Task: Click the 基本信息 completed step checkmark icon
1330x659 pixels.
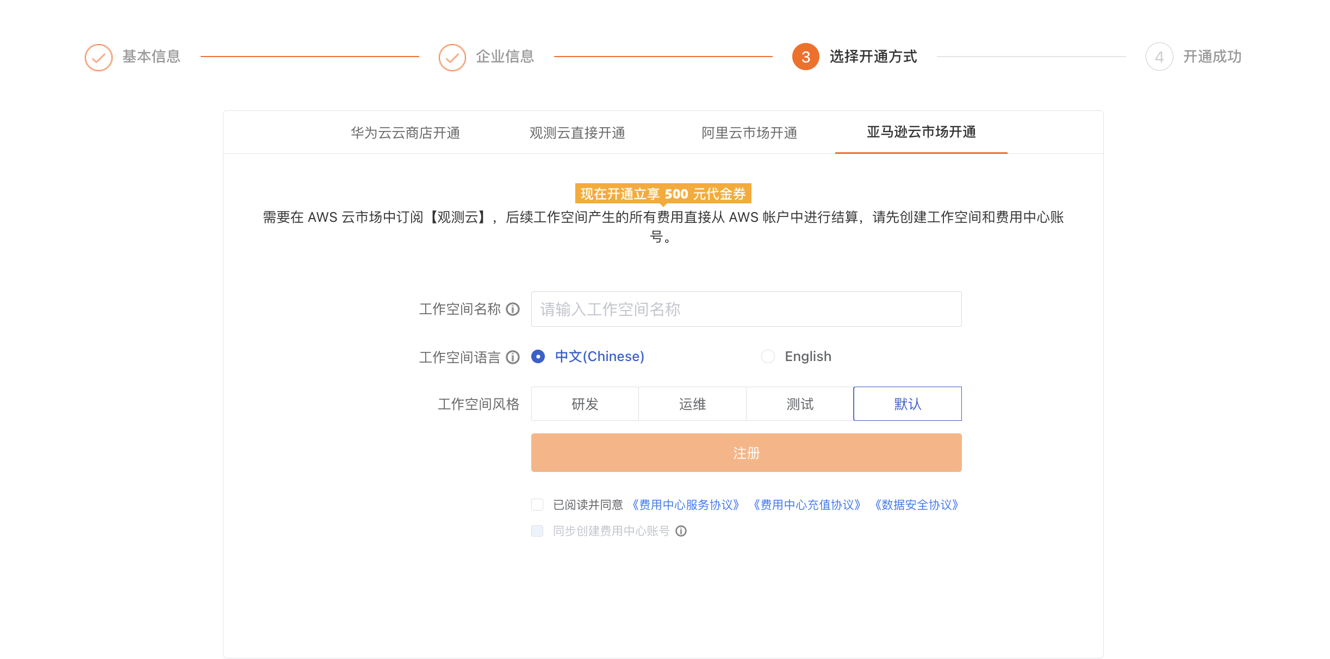Action: (x=98, y=57)
